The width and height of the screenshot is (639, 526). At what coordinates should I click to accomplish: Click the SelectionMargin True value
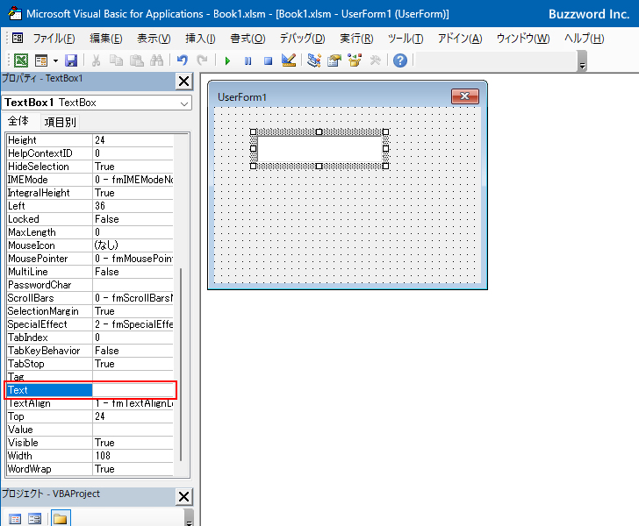point(133,311)
